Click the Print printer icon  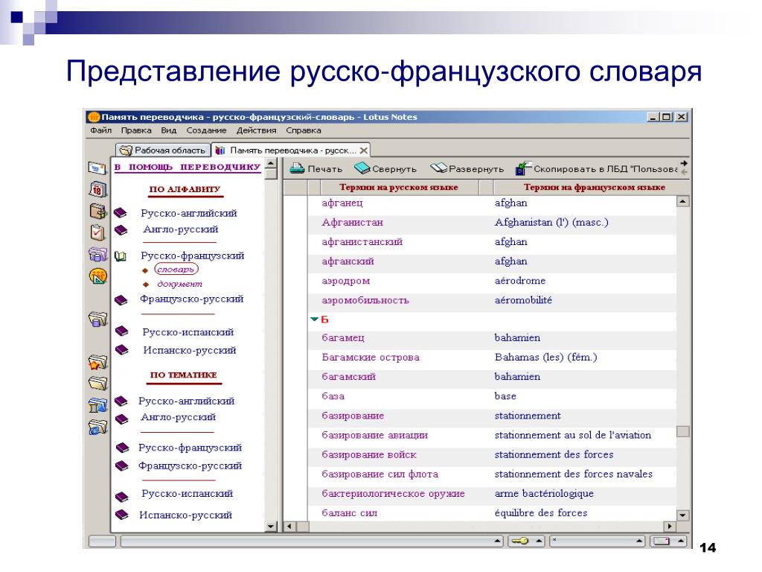pyautogui.click(x=297, y=169)
